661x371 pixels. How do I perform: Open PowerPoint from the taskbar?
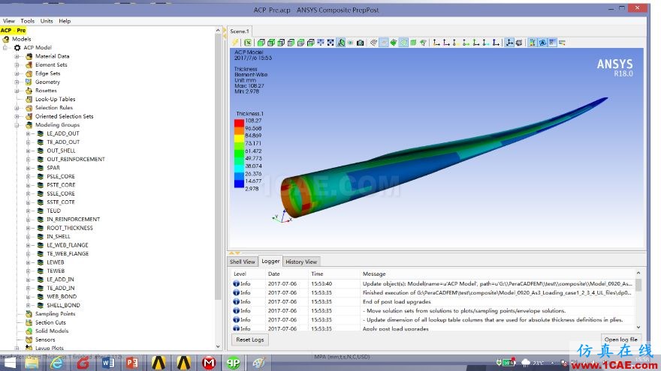click(132, 363)
